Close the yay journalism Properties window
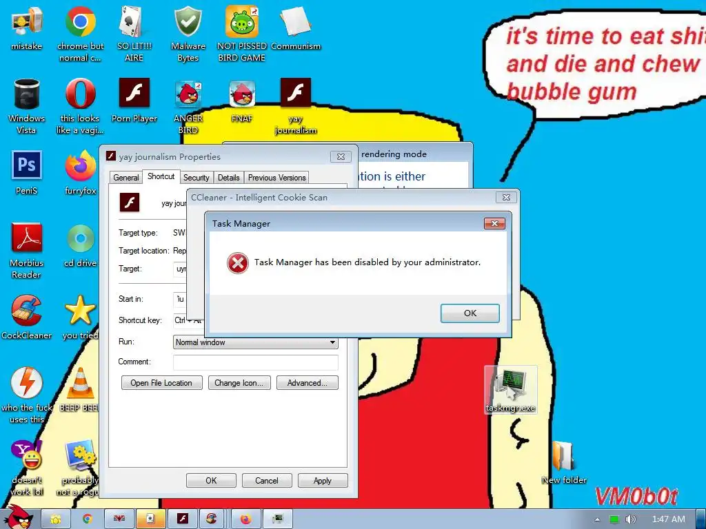The height and width of the screenshot is (529, 706). (341, 156)
